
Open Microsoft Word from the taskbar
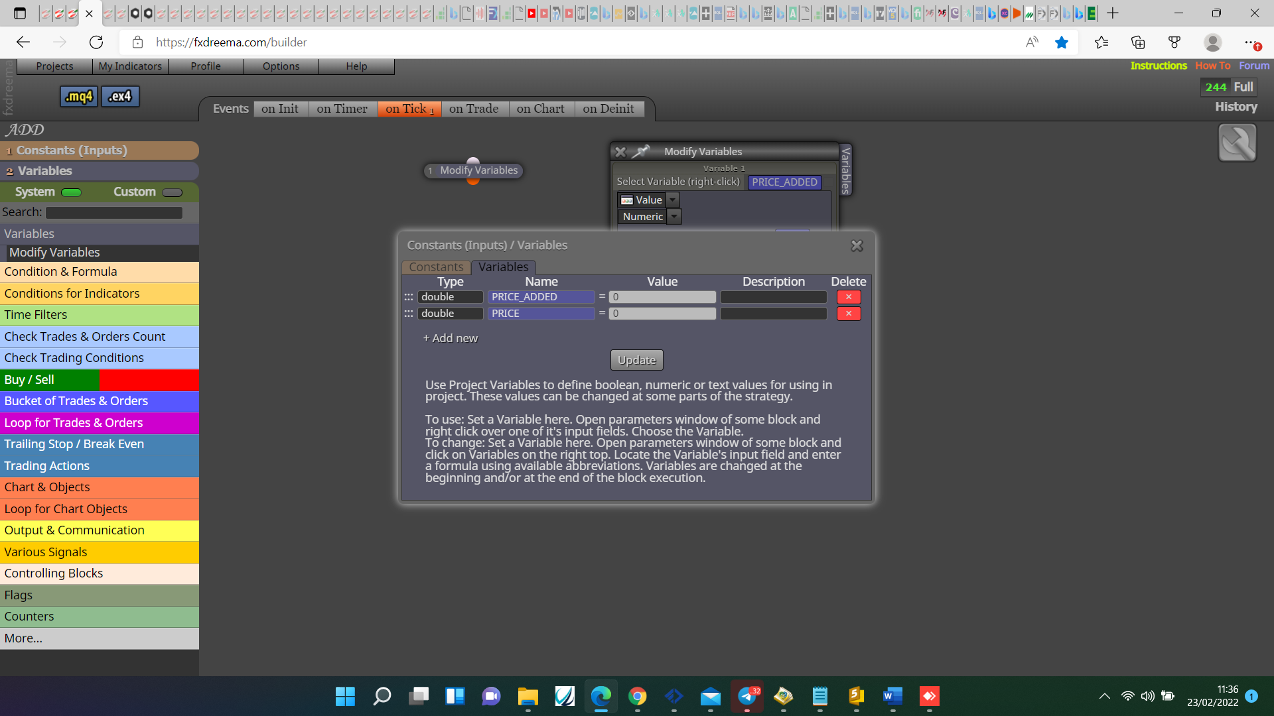(x=893, y=696)
